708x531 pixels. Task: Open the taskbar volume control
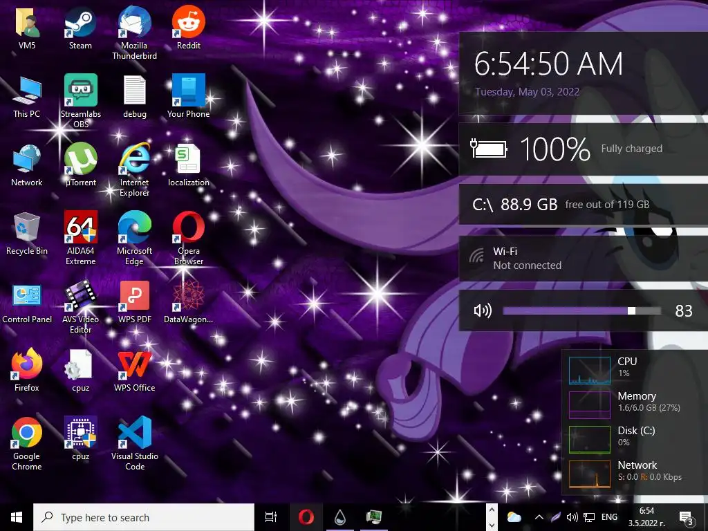[x=572, y=517]
